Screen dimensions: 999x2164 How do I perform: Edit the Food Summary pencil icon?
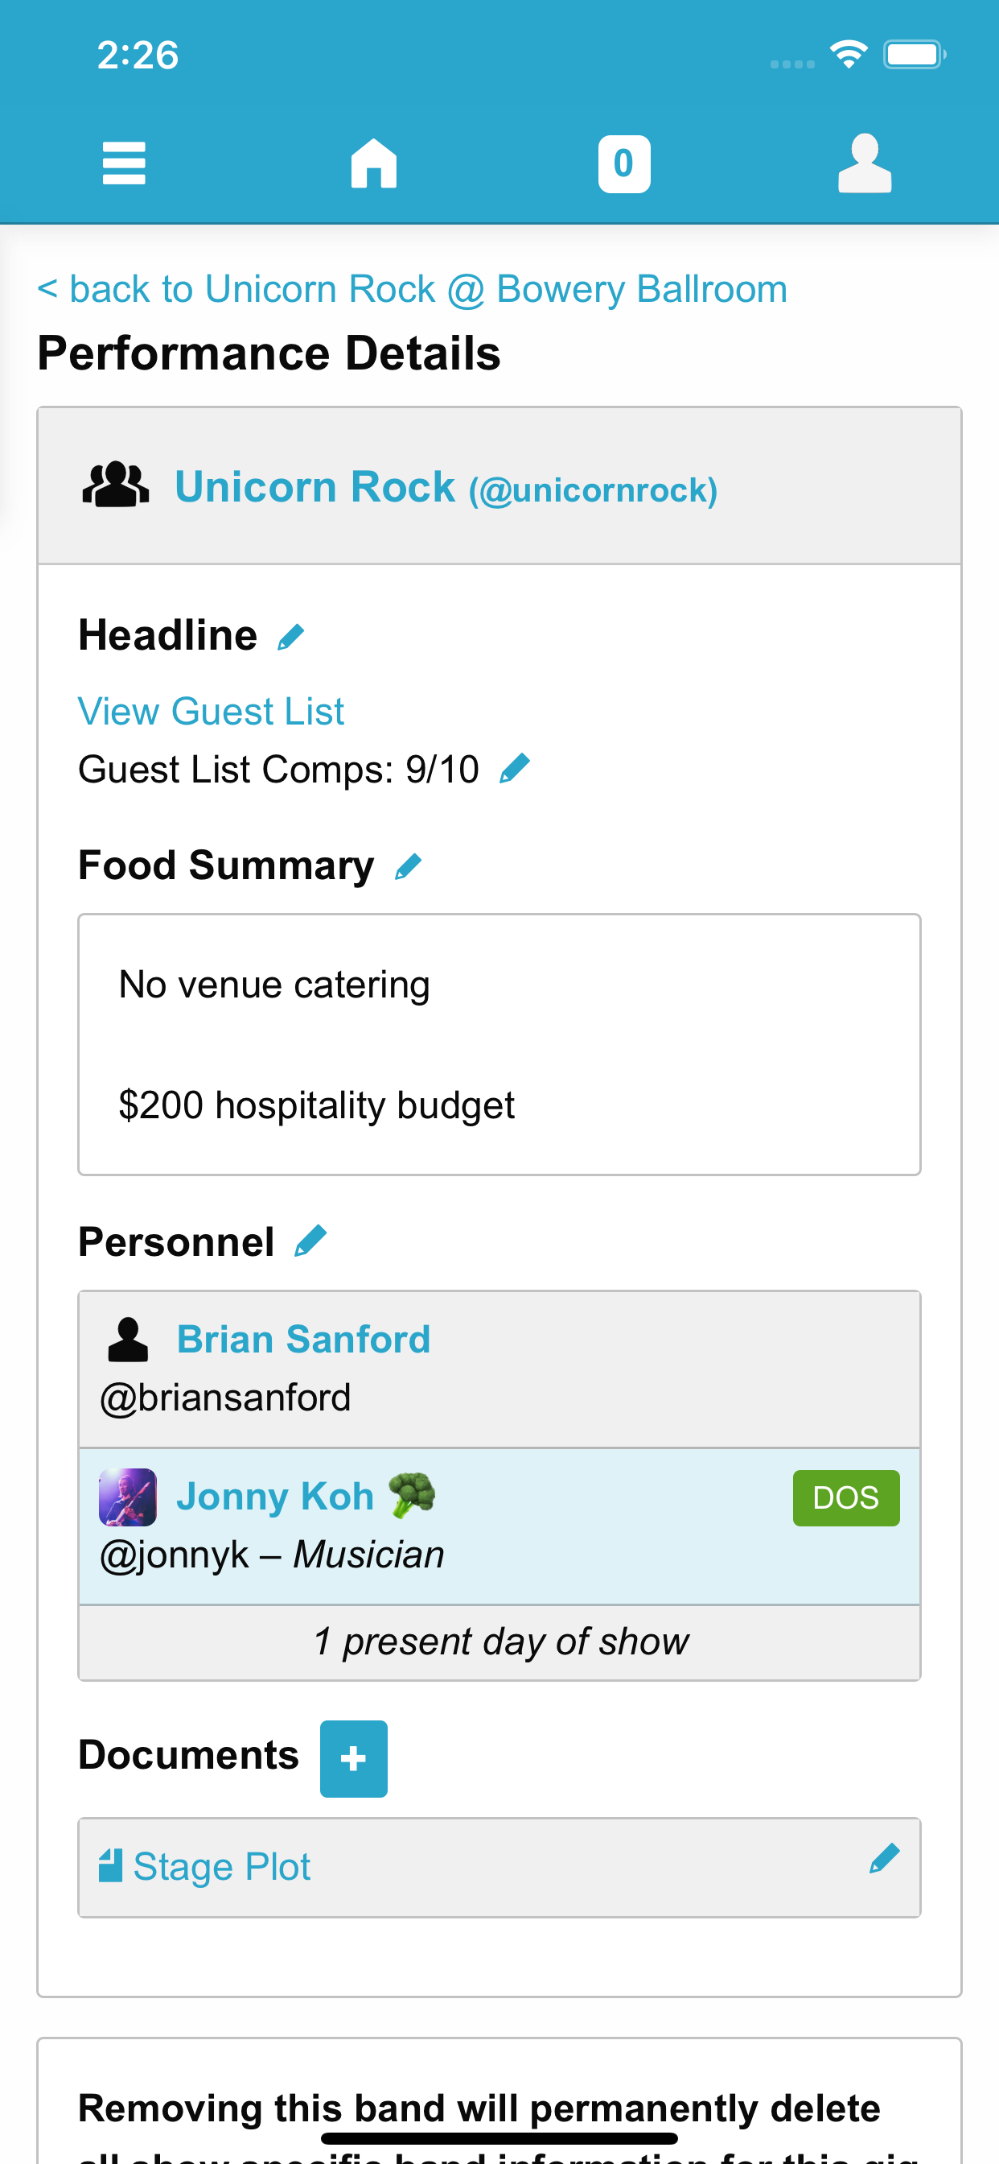408,866
